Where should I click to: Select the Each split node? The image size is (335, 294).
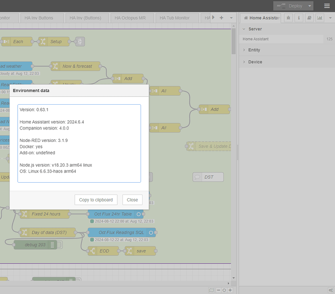(17, 42)
